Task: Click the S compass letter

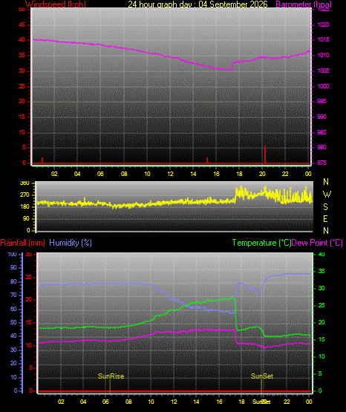Action: coord(325,207)
